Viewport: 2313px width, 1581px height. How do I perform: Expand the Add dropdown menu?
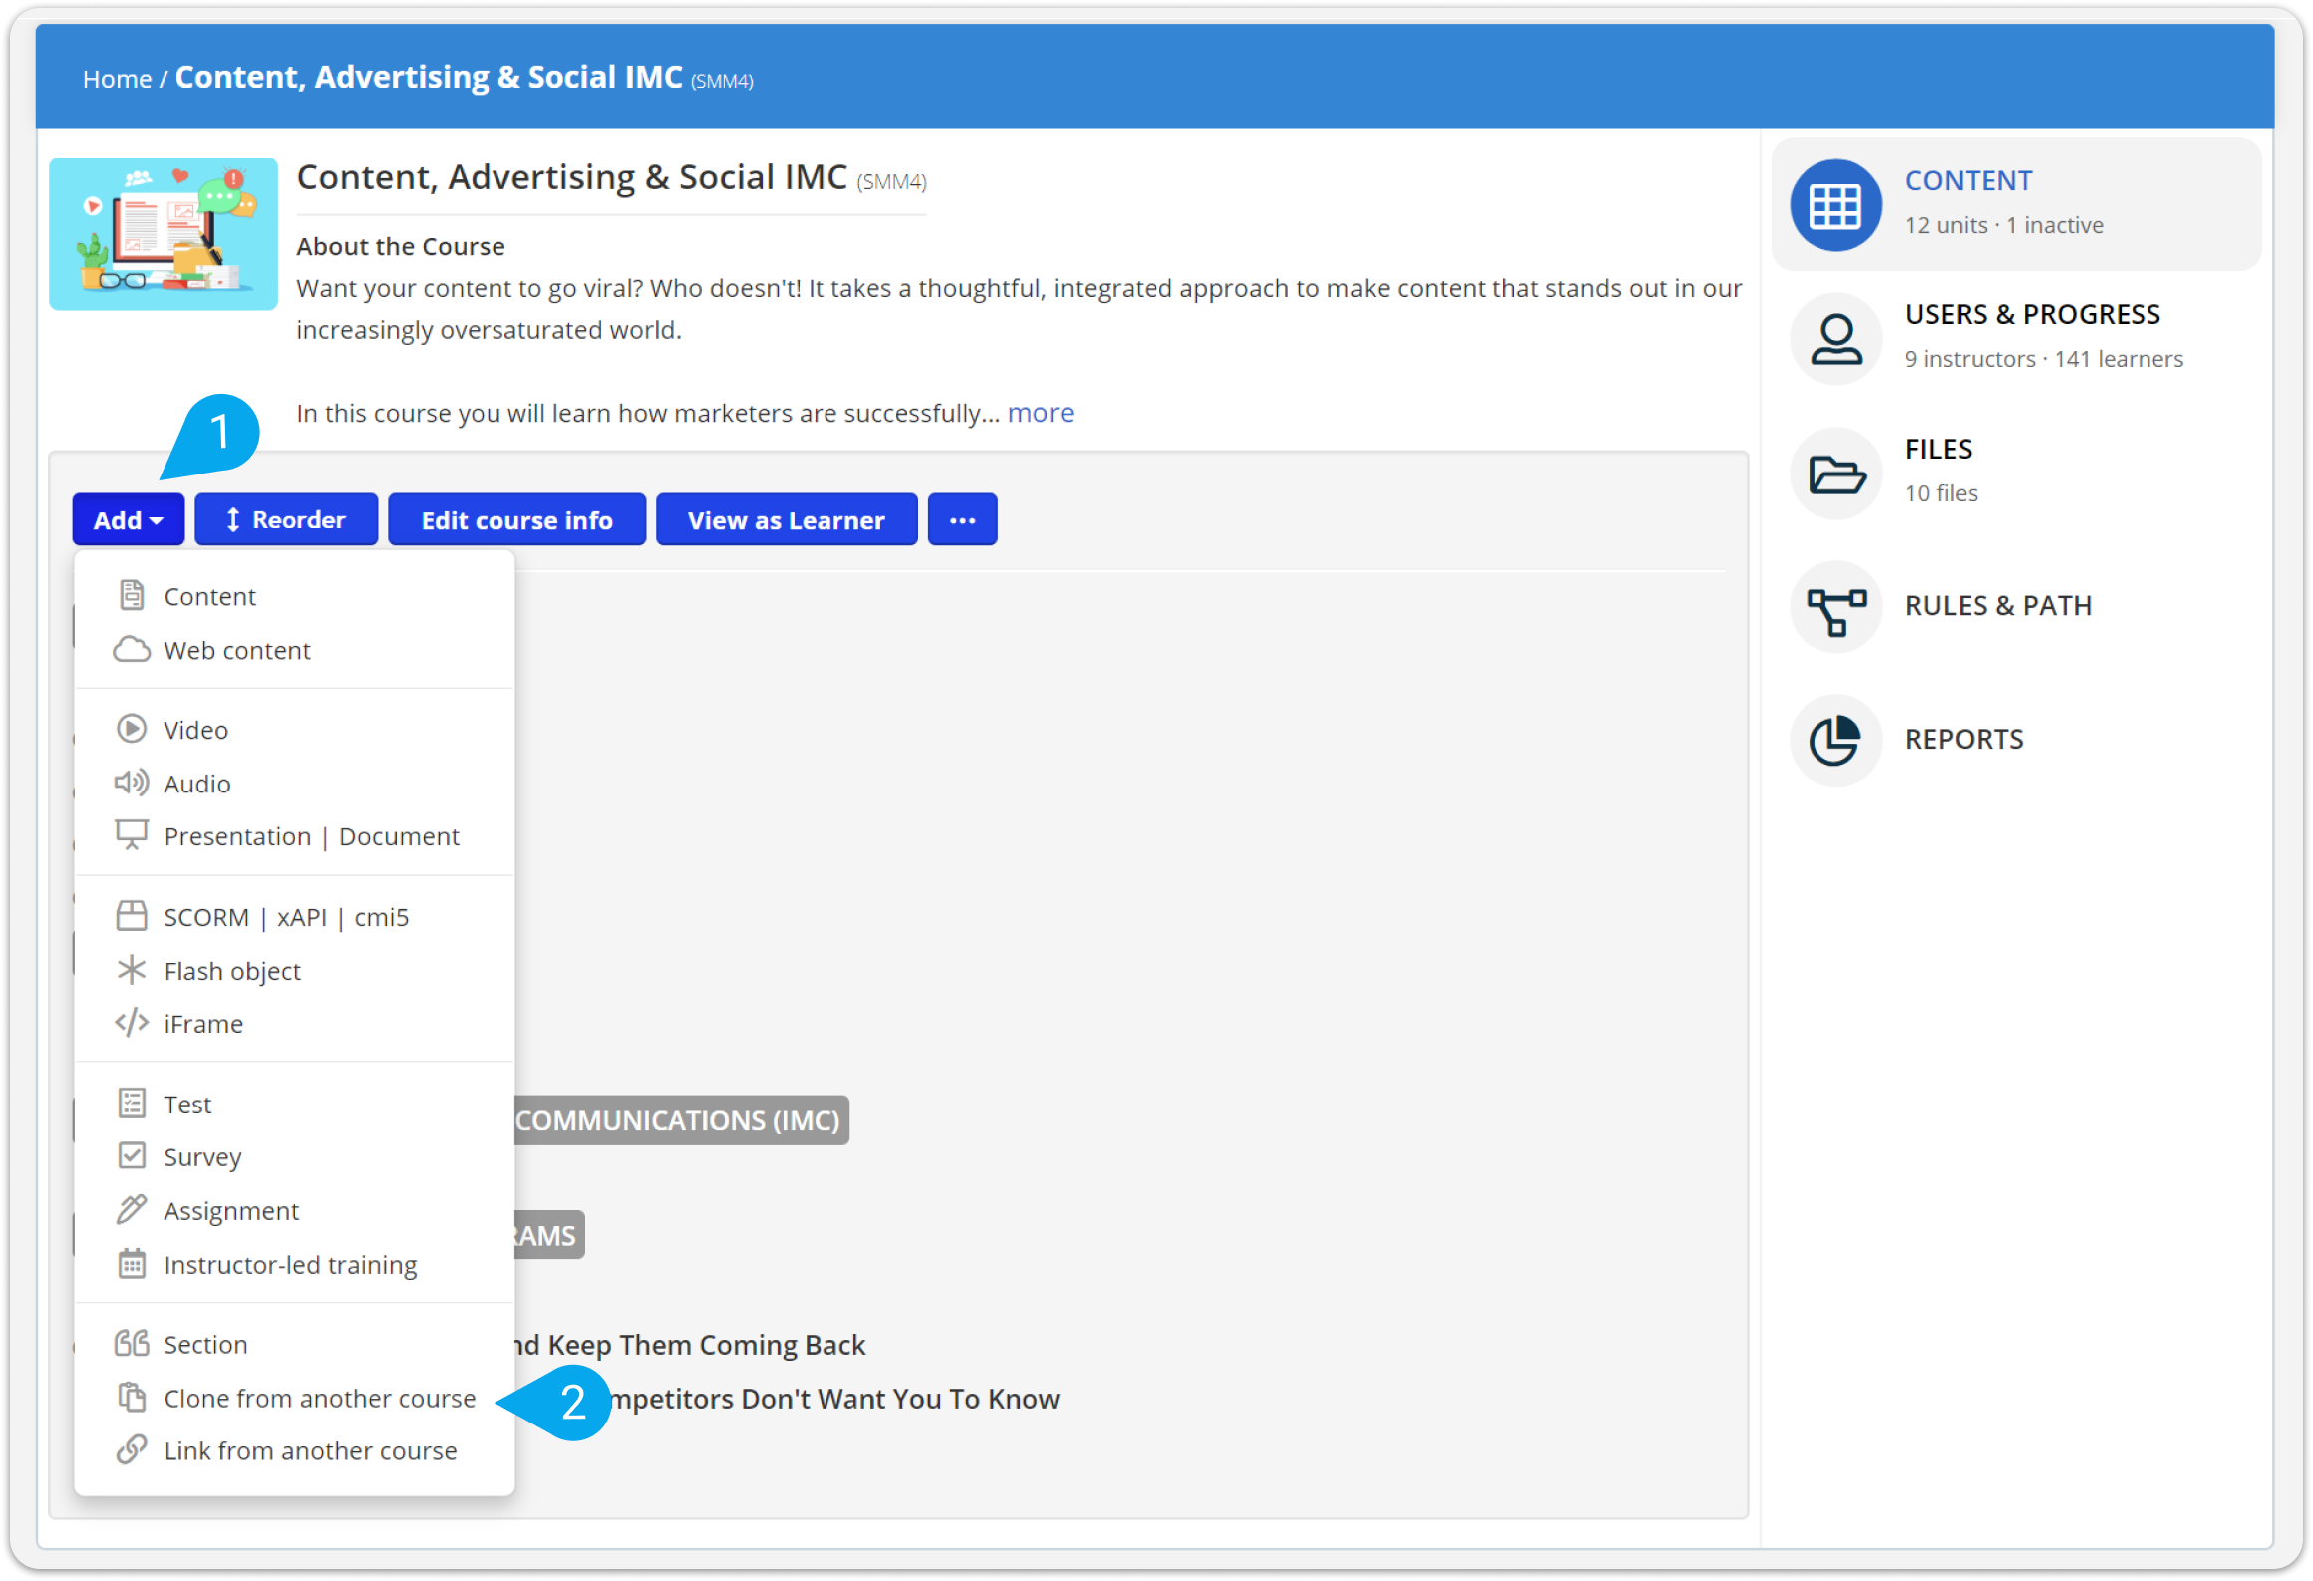click(x=127, y=518)
